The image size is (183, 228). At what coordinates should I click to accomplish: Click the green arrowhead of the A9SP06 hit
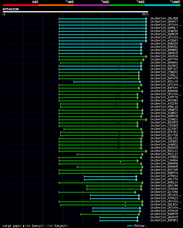tap(146, 57)
